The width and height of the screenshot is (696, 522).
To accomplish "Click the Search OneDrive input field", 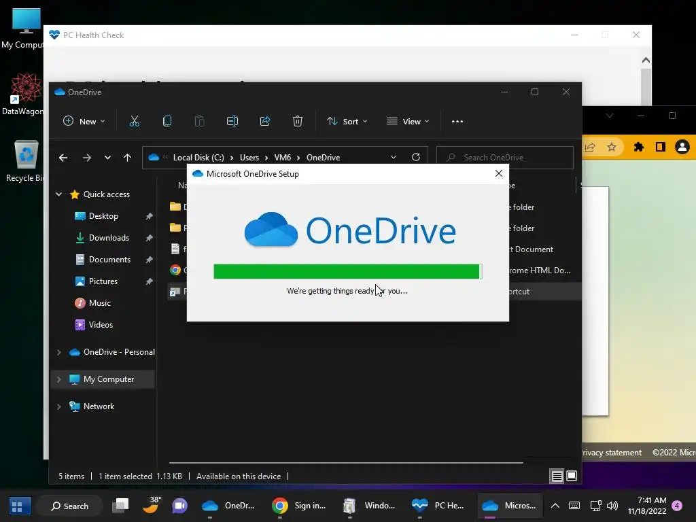I will click(x=505, y=158).
